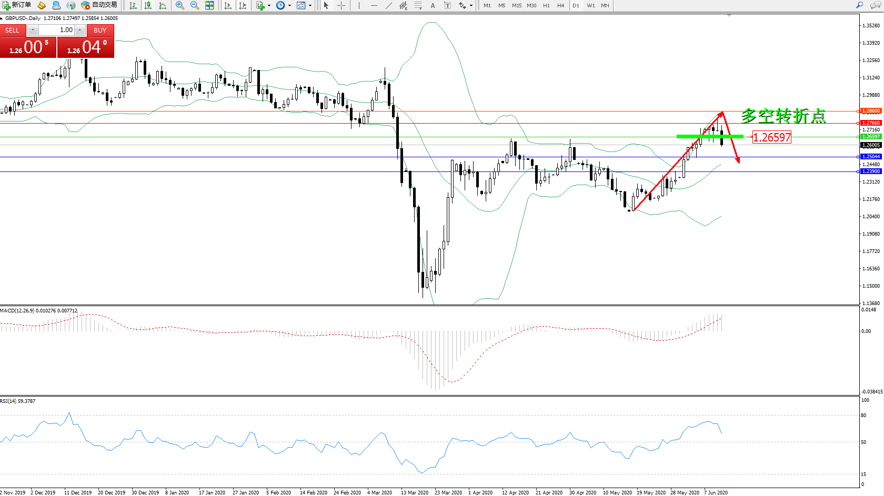The height and width of the screenshot is (496, 884).
Task: Toggle the chart shift option
Action: (x=243, y=5)
